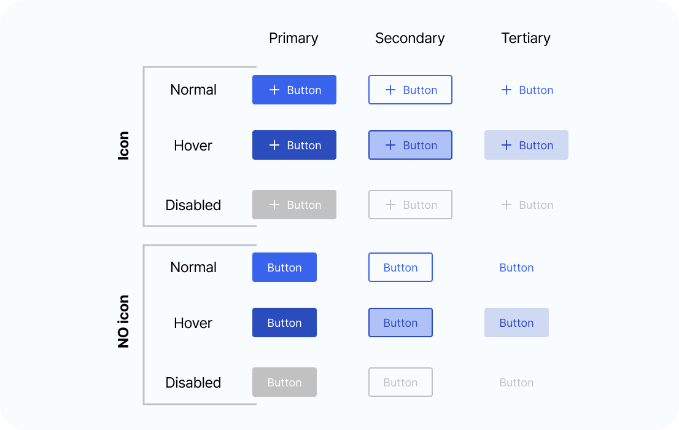Click plus icon in Primary Disabled button
The width and height of the screenshot is (679, 430).
coord(274,205)
